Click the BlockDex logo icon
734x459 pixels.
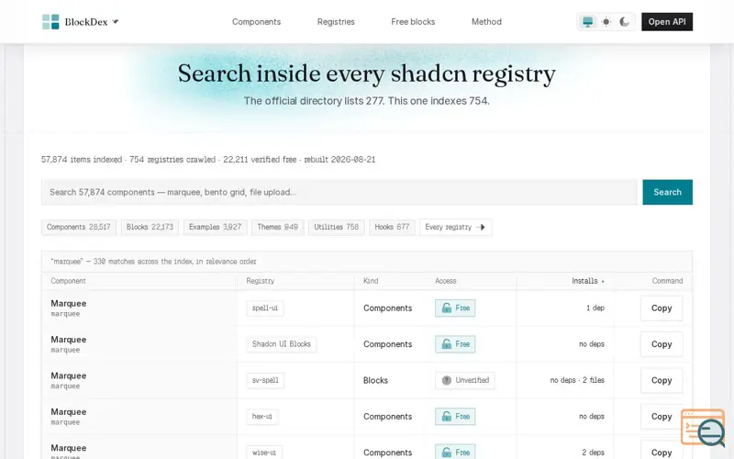coord(50,21)
